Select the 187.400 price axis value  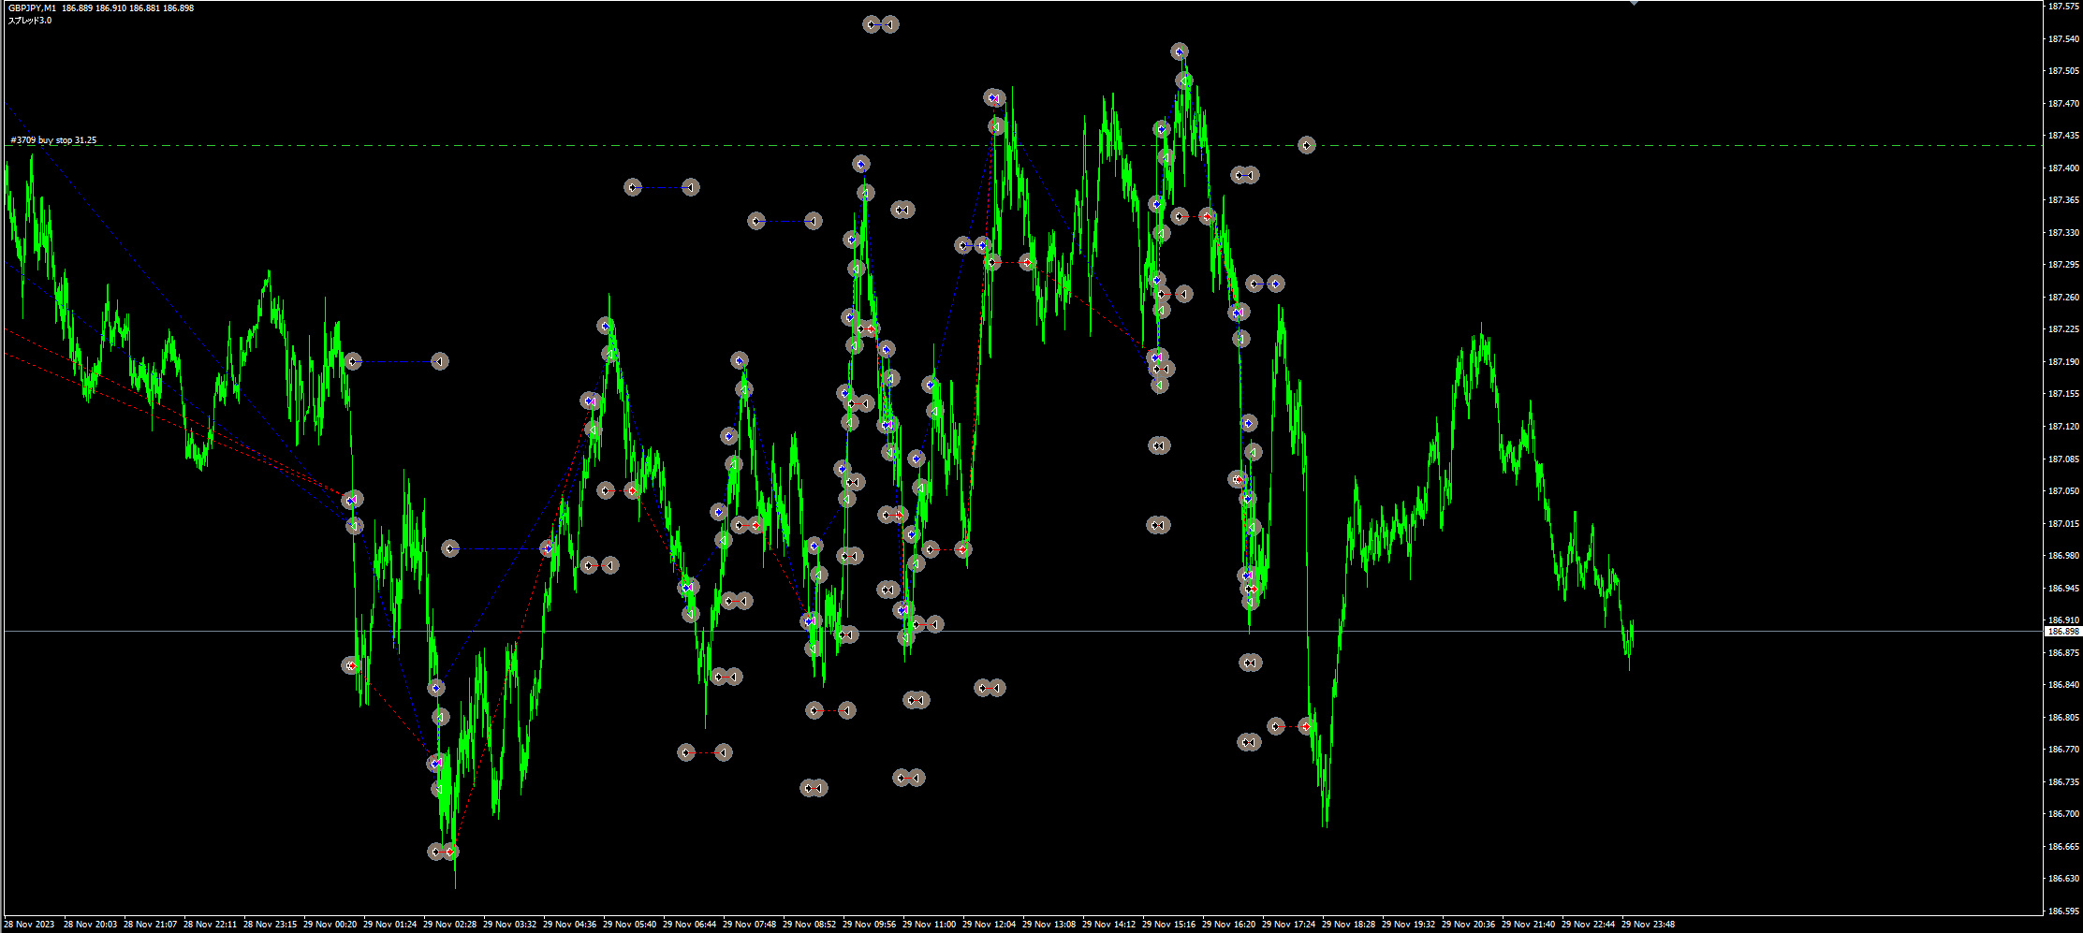click(x=2062, y=168)
